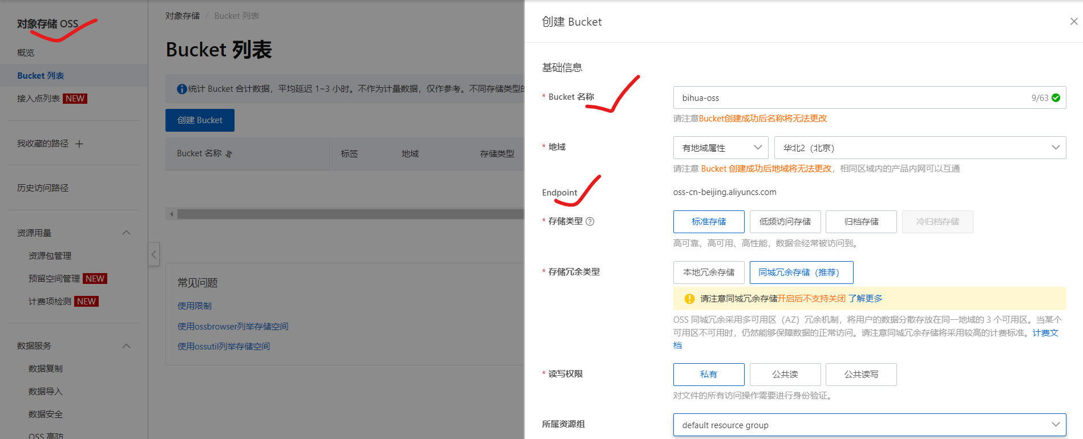Select 冷归档存储 storage type
The width and height of the screenshot is (1083, 439).
coord(937,222)
